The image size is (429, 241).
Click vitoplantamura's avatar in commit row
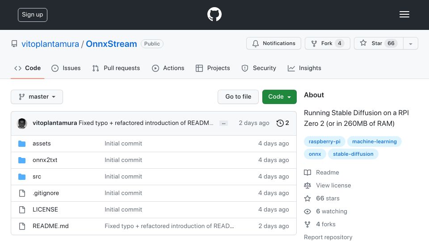[x=22, y=123]
